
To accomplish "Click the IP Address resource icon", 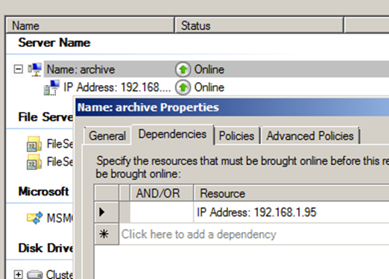I will click(x=51, y=87).
